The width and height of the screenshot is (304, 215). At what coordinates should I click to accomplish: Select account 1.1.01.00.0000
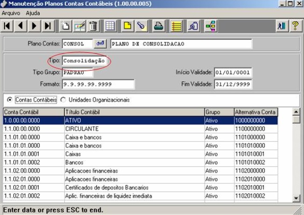click(x=140, y=137)
